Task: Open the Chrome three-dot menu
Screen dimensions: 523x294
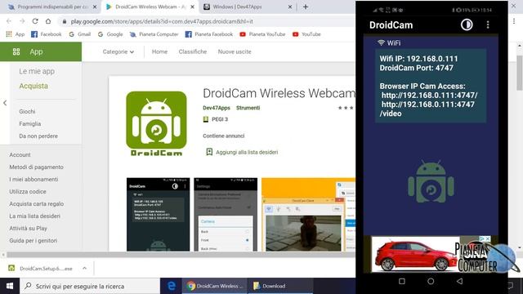Action: tap(514, 20)
